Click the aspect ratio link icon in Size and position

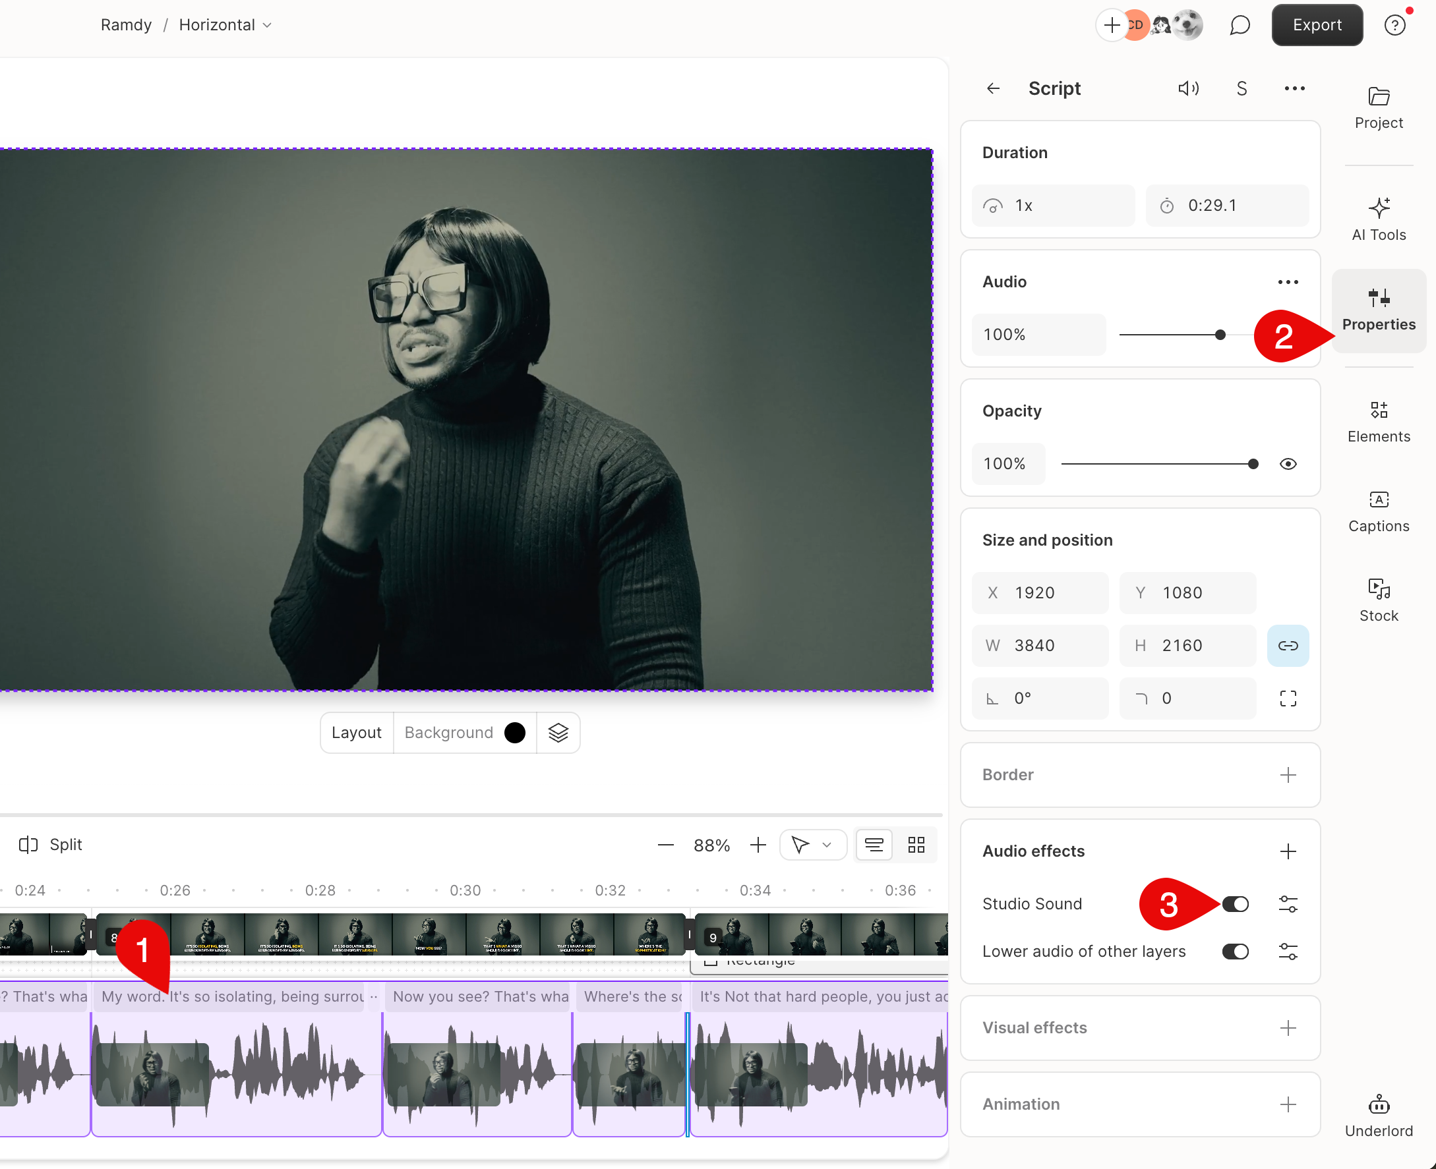(x=1288, y=645)
